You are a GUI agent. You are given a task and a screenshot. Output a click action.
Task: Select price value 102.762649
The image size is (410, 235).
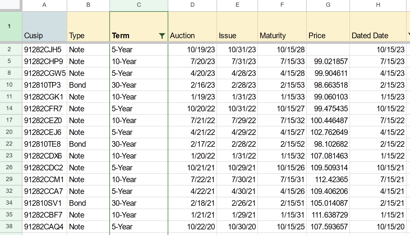tap(328, 132)
